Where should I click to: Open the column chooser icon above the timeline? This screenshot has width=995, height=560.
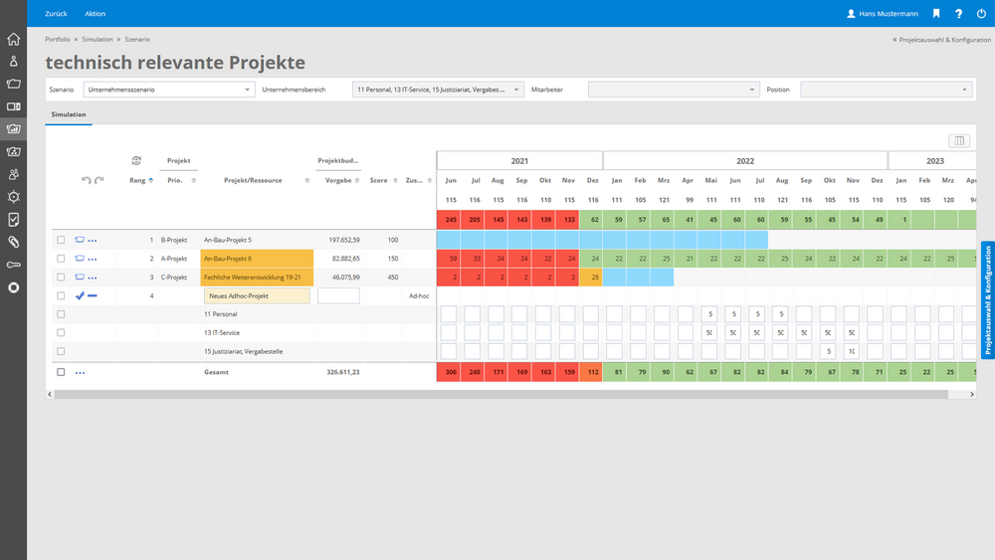coord(959,141)
